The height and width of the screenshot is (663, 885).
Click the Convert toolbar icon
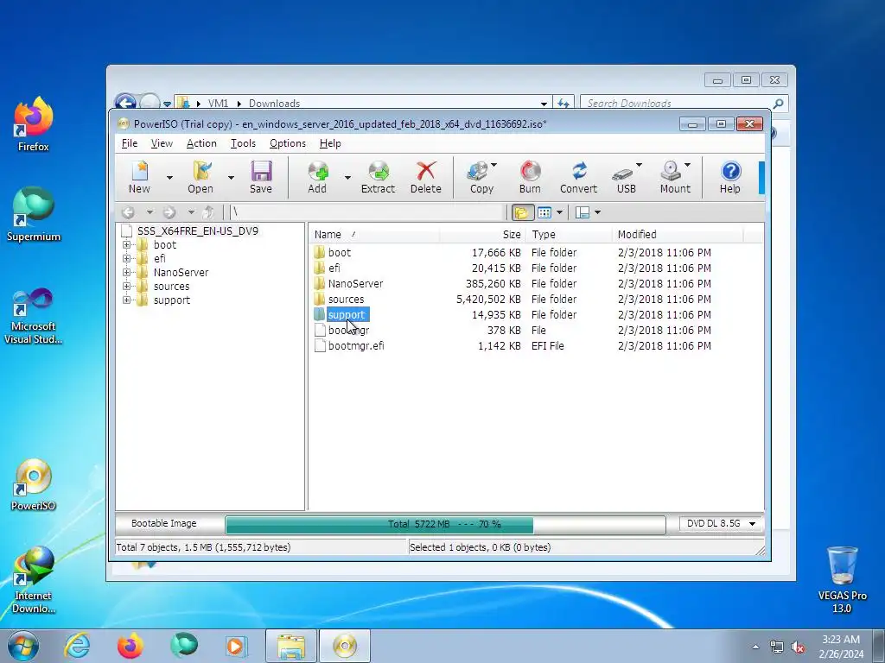[x=578, y=177]
